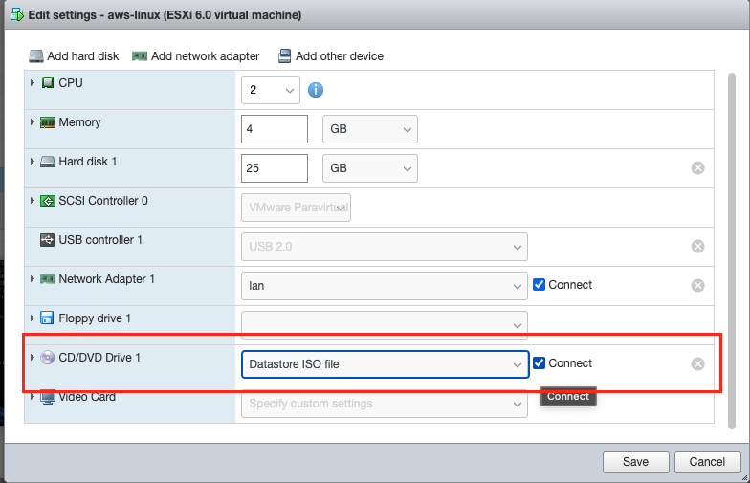Expand the Hard disk 1 row
The height and width of the screenshot is (483, 750).
33,162
